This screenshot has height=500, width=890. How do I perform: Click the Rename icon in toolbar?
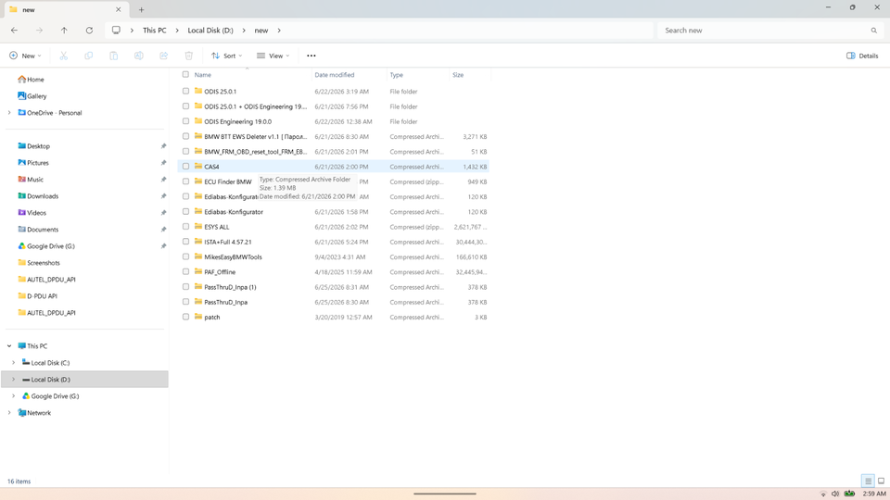click(138, 56)
